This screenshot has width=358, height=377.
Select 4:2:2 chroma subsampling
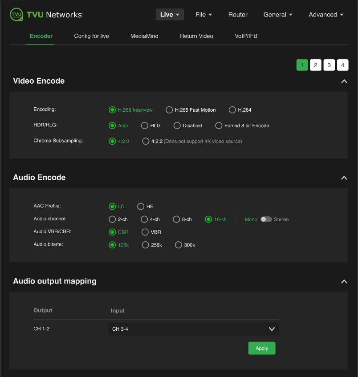pos(146,141)
